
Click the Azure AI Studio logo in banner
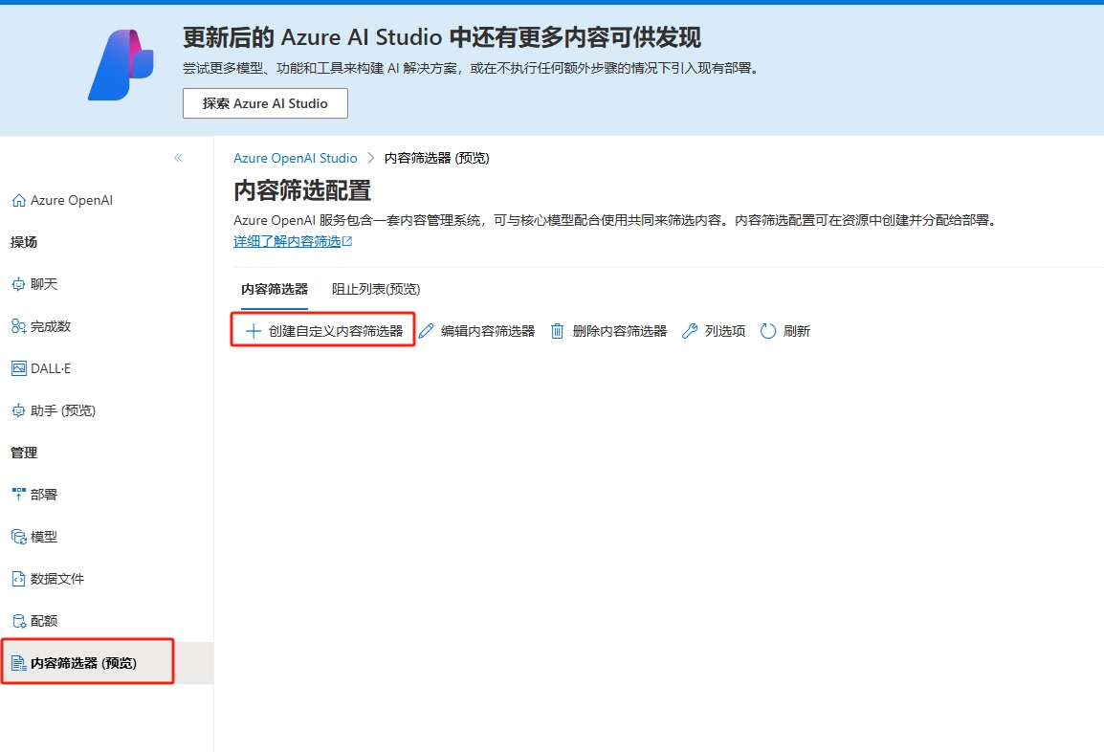click(121, 65)
